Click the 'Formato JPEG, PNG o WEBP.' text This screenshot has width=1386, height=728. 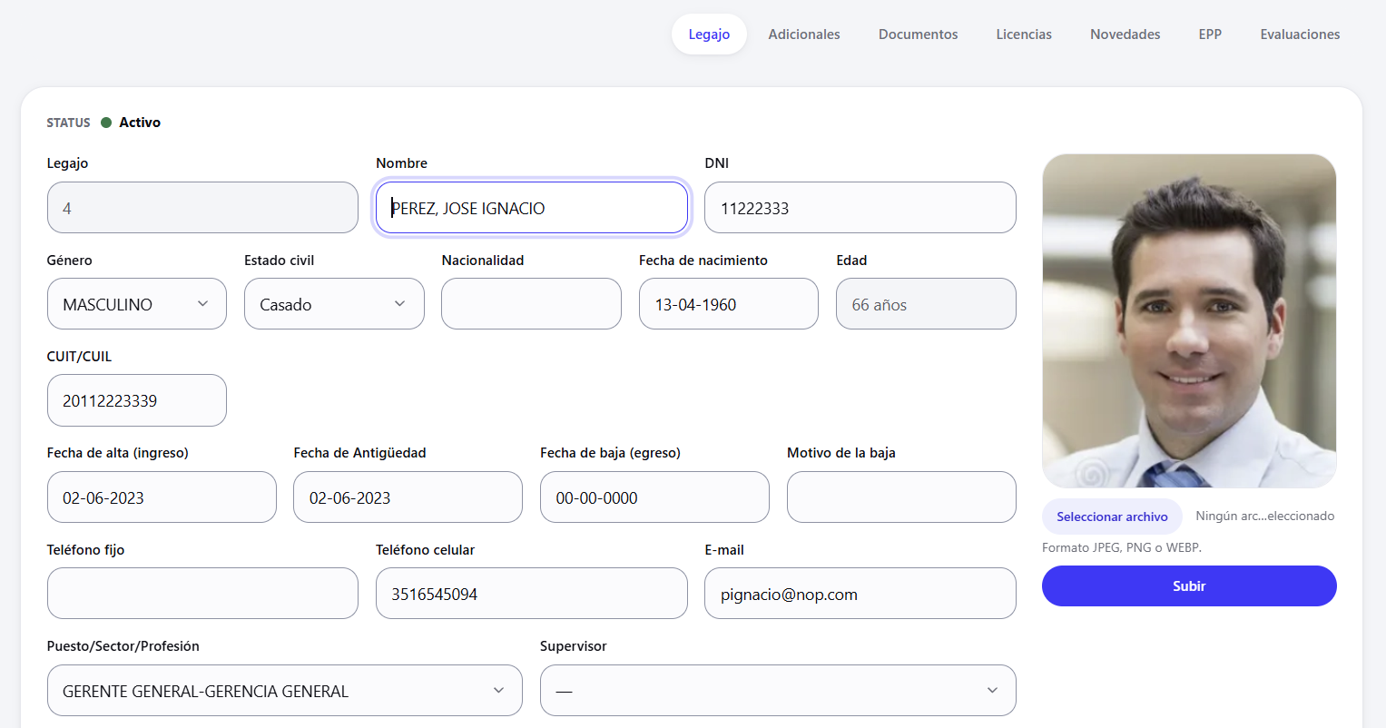click(x=1122, y=547)
